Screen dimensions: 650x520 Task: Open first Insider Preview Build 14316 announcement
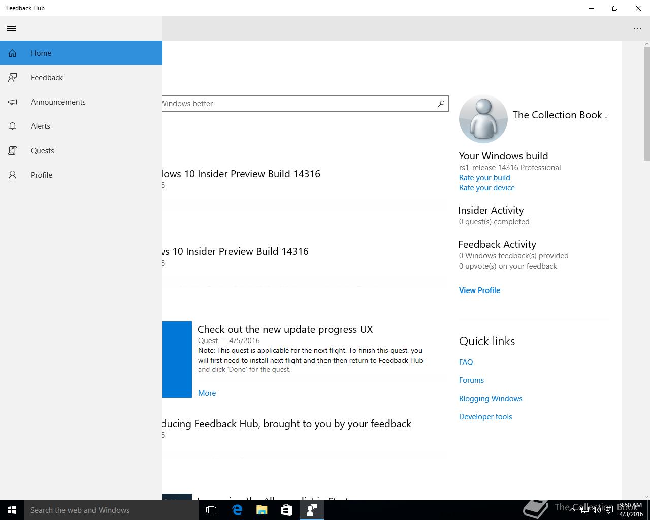241,174
